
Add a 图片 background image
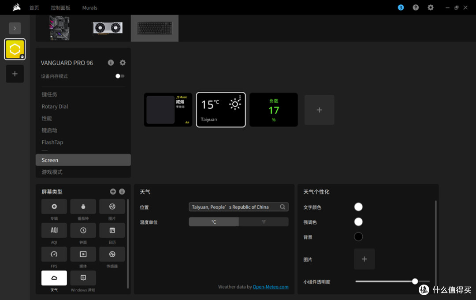pyautogui.click(x=364, y=259)
